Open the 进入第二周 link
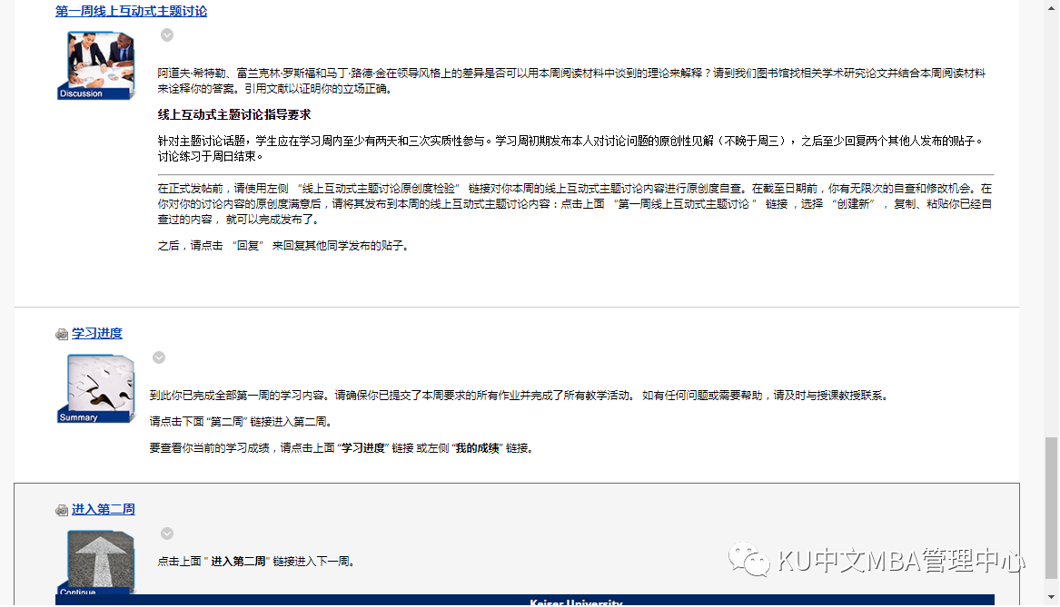Image resolution: width=1060 pixels, height=607 pixels. 103,509
